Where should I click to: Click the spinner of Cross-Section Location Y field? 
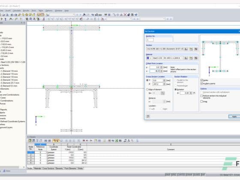[165, 81]
